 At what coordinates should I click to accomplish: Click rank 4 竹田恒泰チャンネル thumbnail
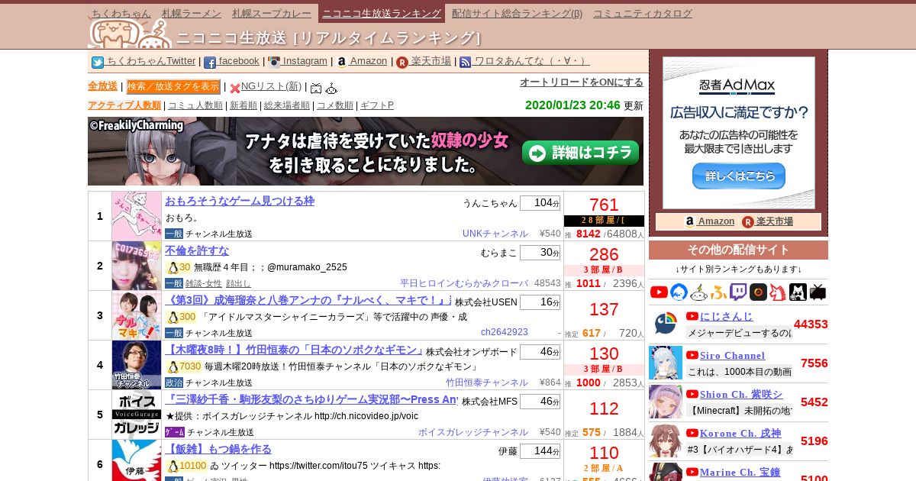tap(137, 365)
